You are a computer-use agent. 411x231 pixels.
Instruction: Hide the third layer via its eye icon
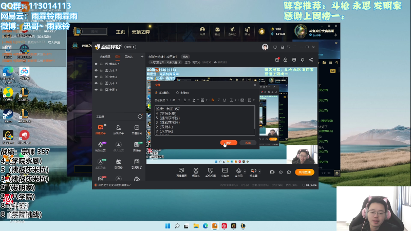point(96,76)
